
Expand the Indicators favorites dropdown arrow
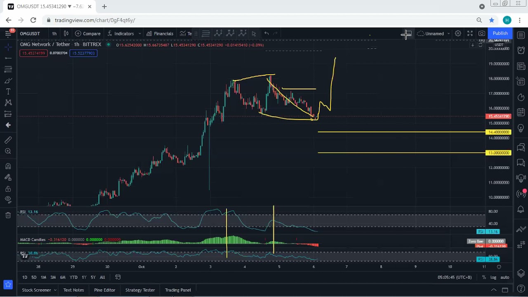point(139,33)
